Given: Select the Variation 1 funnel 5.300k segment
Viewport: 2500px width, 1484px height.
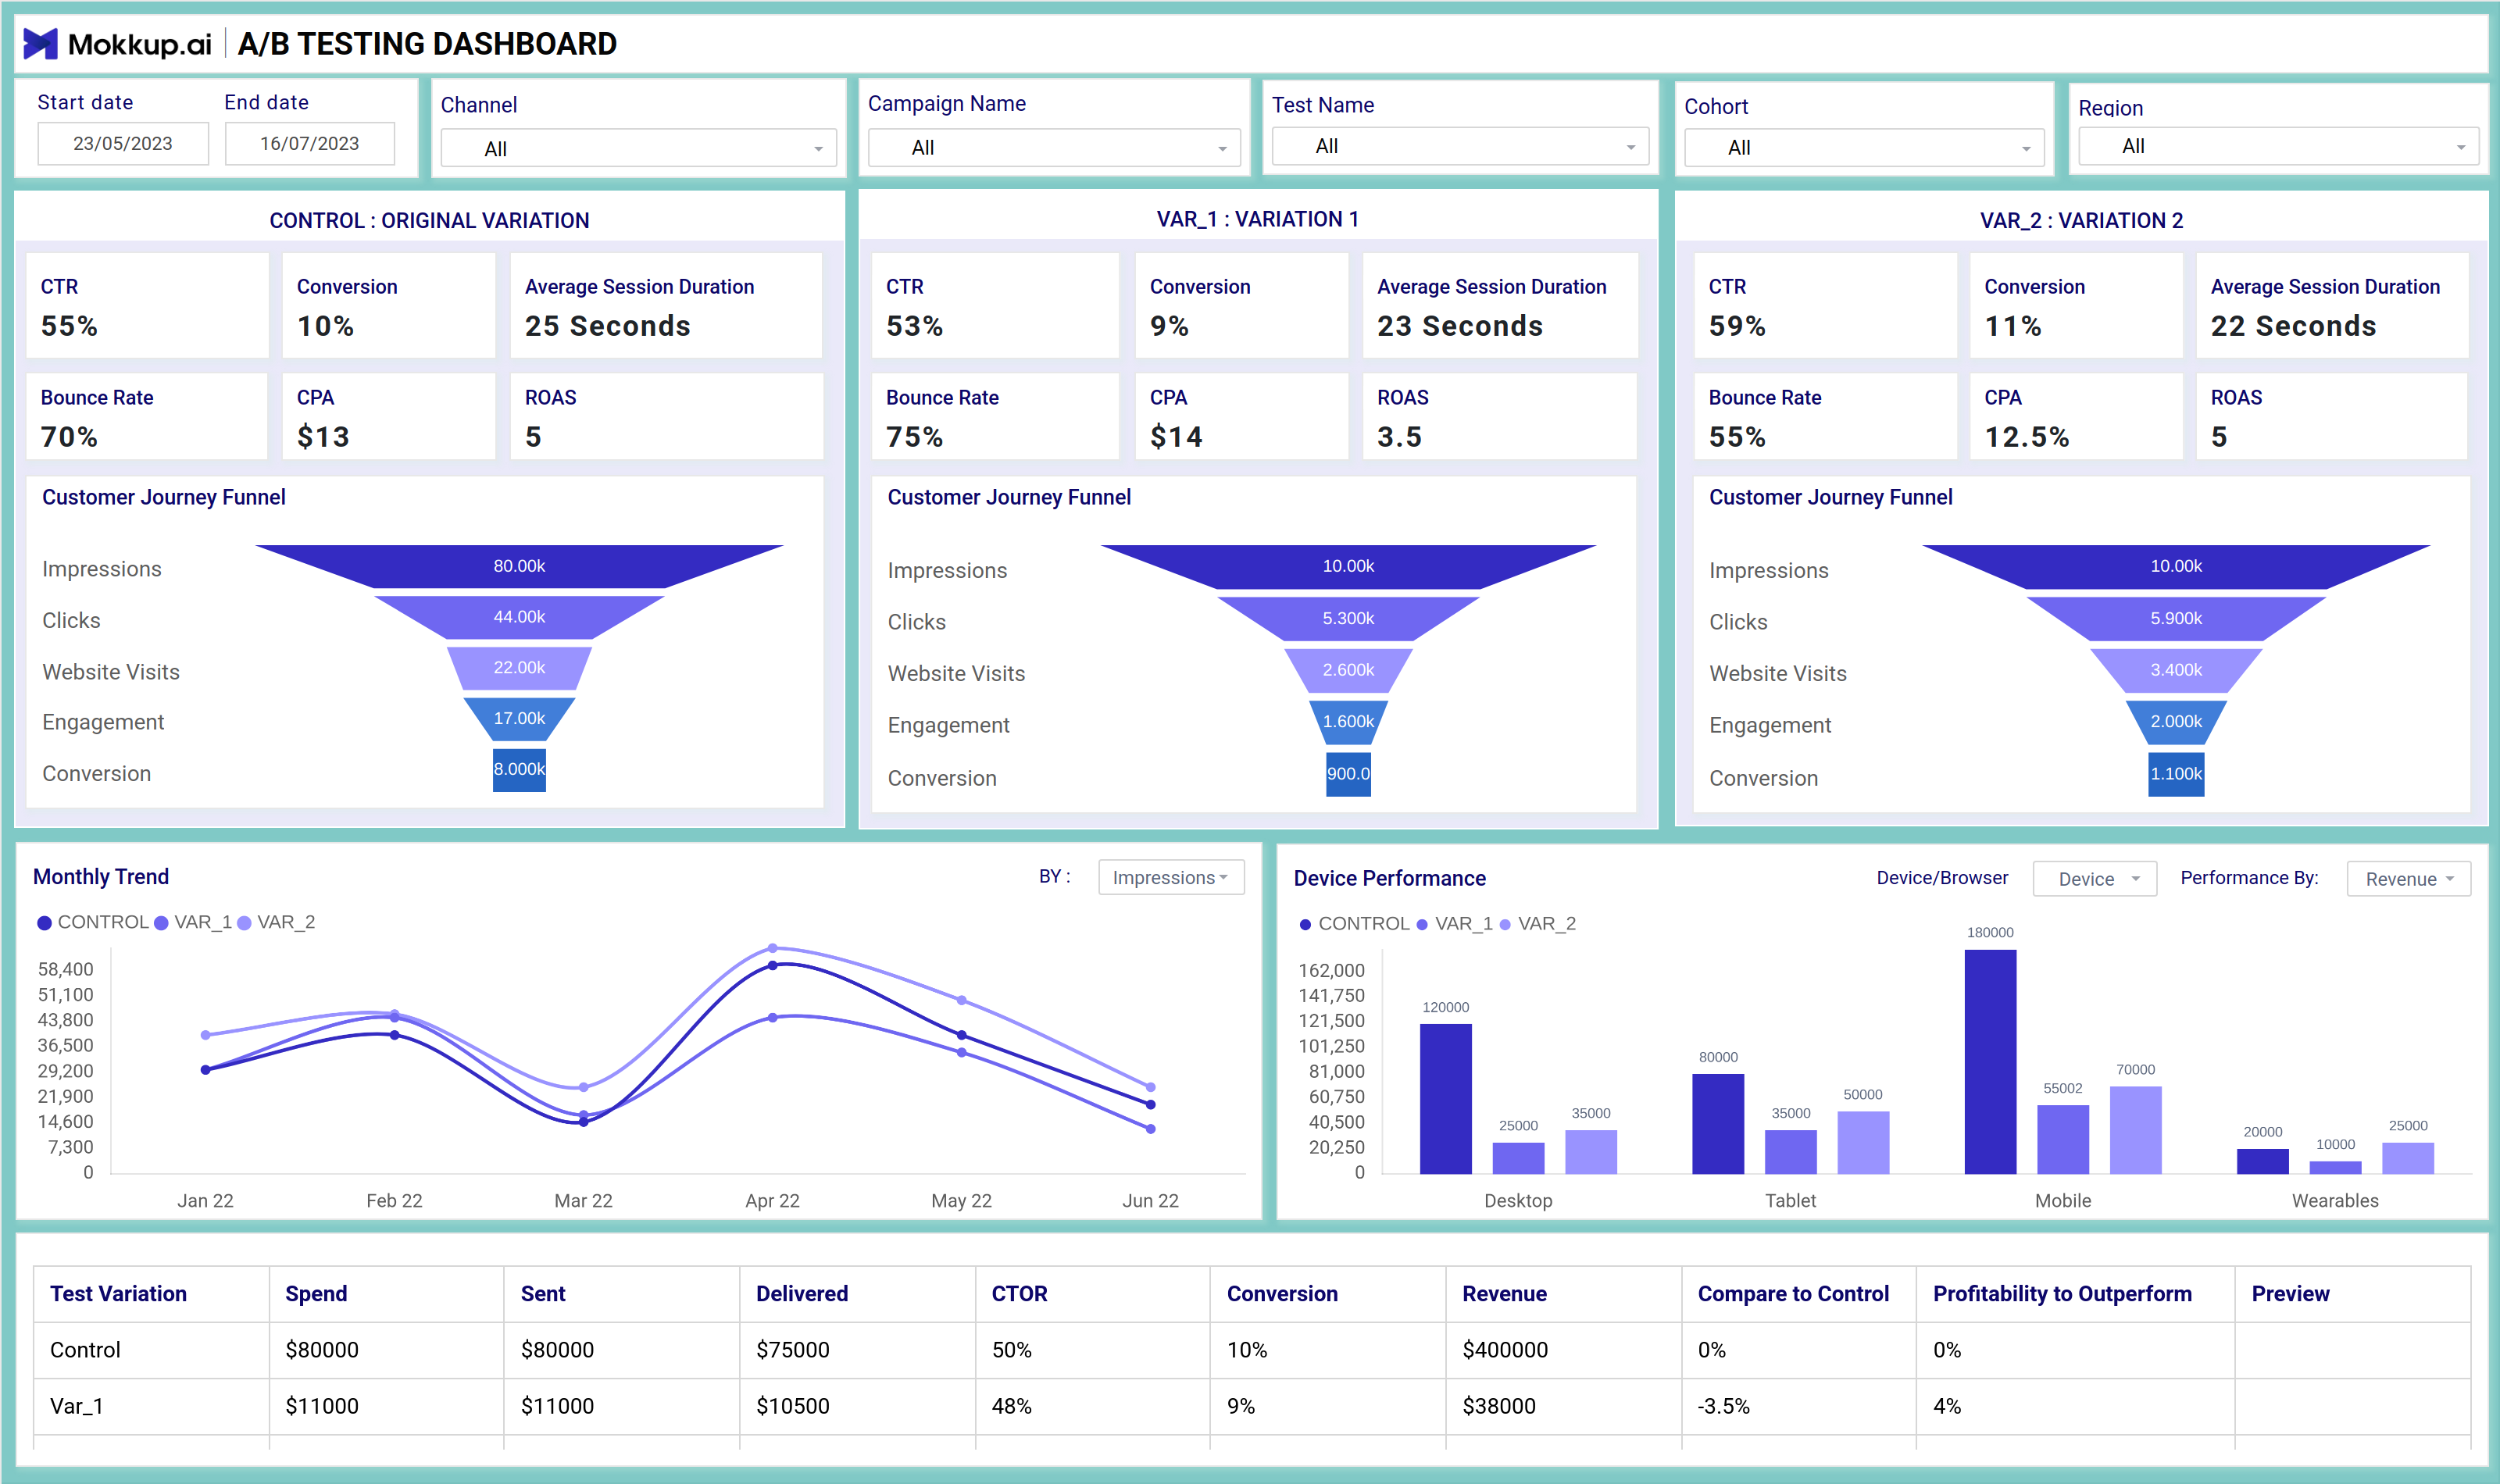Looking at the screenshot, I should (x=1348, y=618).
